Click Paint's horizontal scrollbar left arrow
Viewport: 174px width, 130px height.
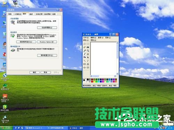click(92, 76)
